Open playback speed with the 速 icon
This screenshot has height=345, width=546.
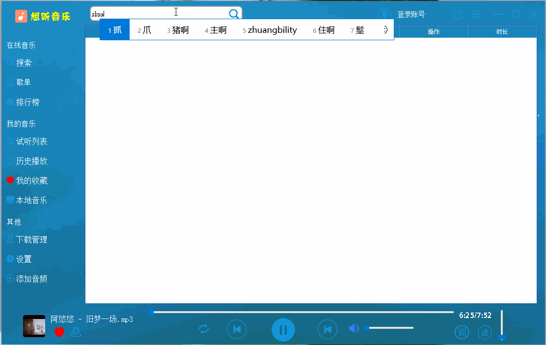point(485,332)
